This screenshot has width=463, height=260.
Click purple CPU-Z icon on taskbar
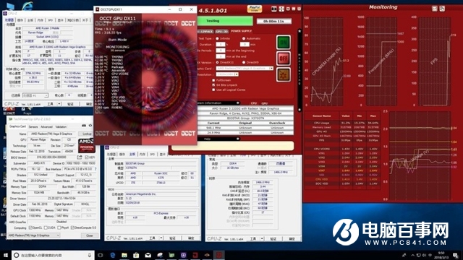[183, 255]
